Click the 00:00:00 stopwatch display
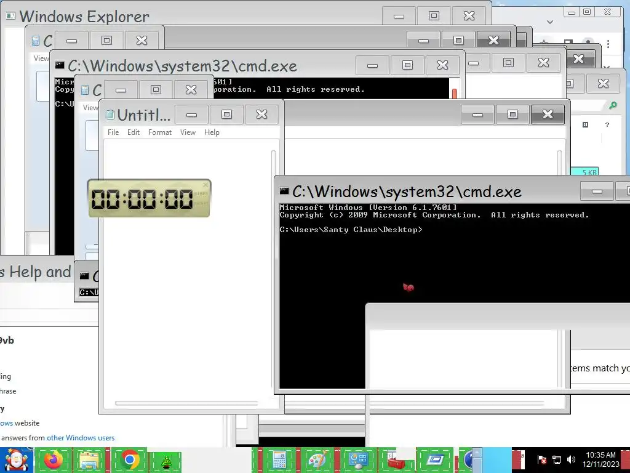 (142, 199)
